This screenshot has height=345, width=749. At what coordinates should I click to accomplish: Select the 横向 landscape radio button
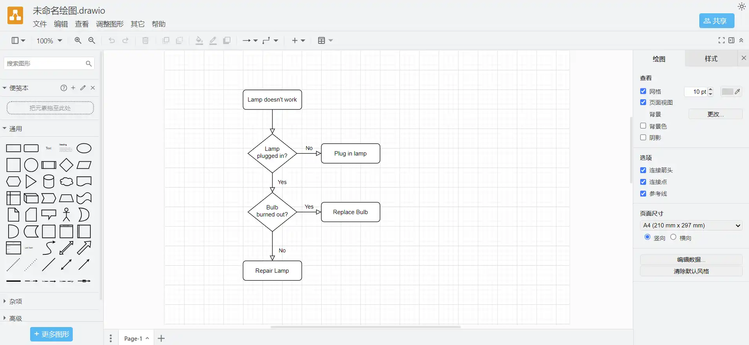coord(673,237)
